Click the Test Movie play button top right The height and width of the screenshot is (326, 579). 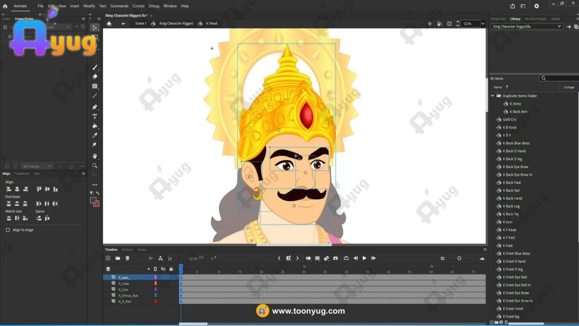coord(537,6)
